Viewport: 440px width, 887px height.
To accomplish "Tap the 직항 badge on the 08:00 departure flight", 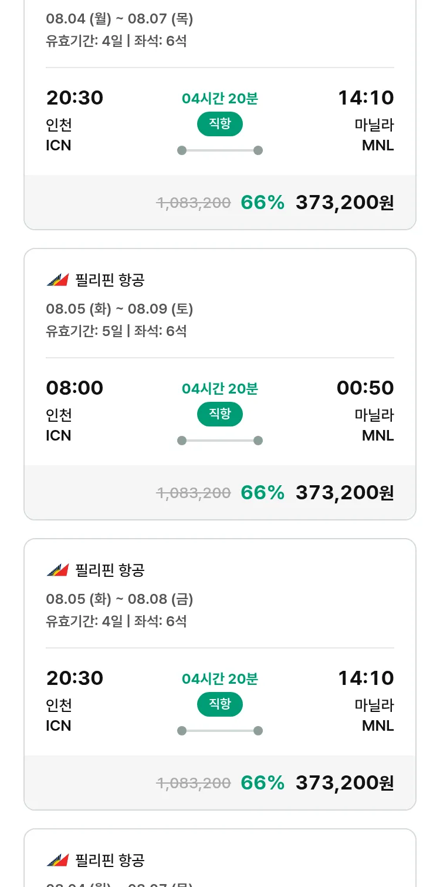I will tap(219, 414).
